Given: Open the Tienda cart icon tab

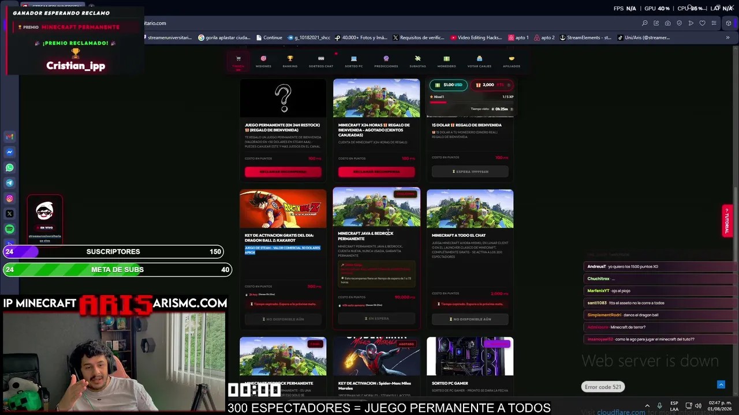Looking at the screenshot, I should (x=238, y=61).
